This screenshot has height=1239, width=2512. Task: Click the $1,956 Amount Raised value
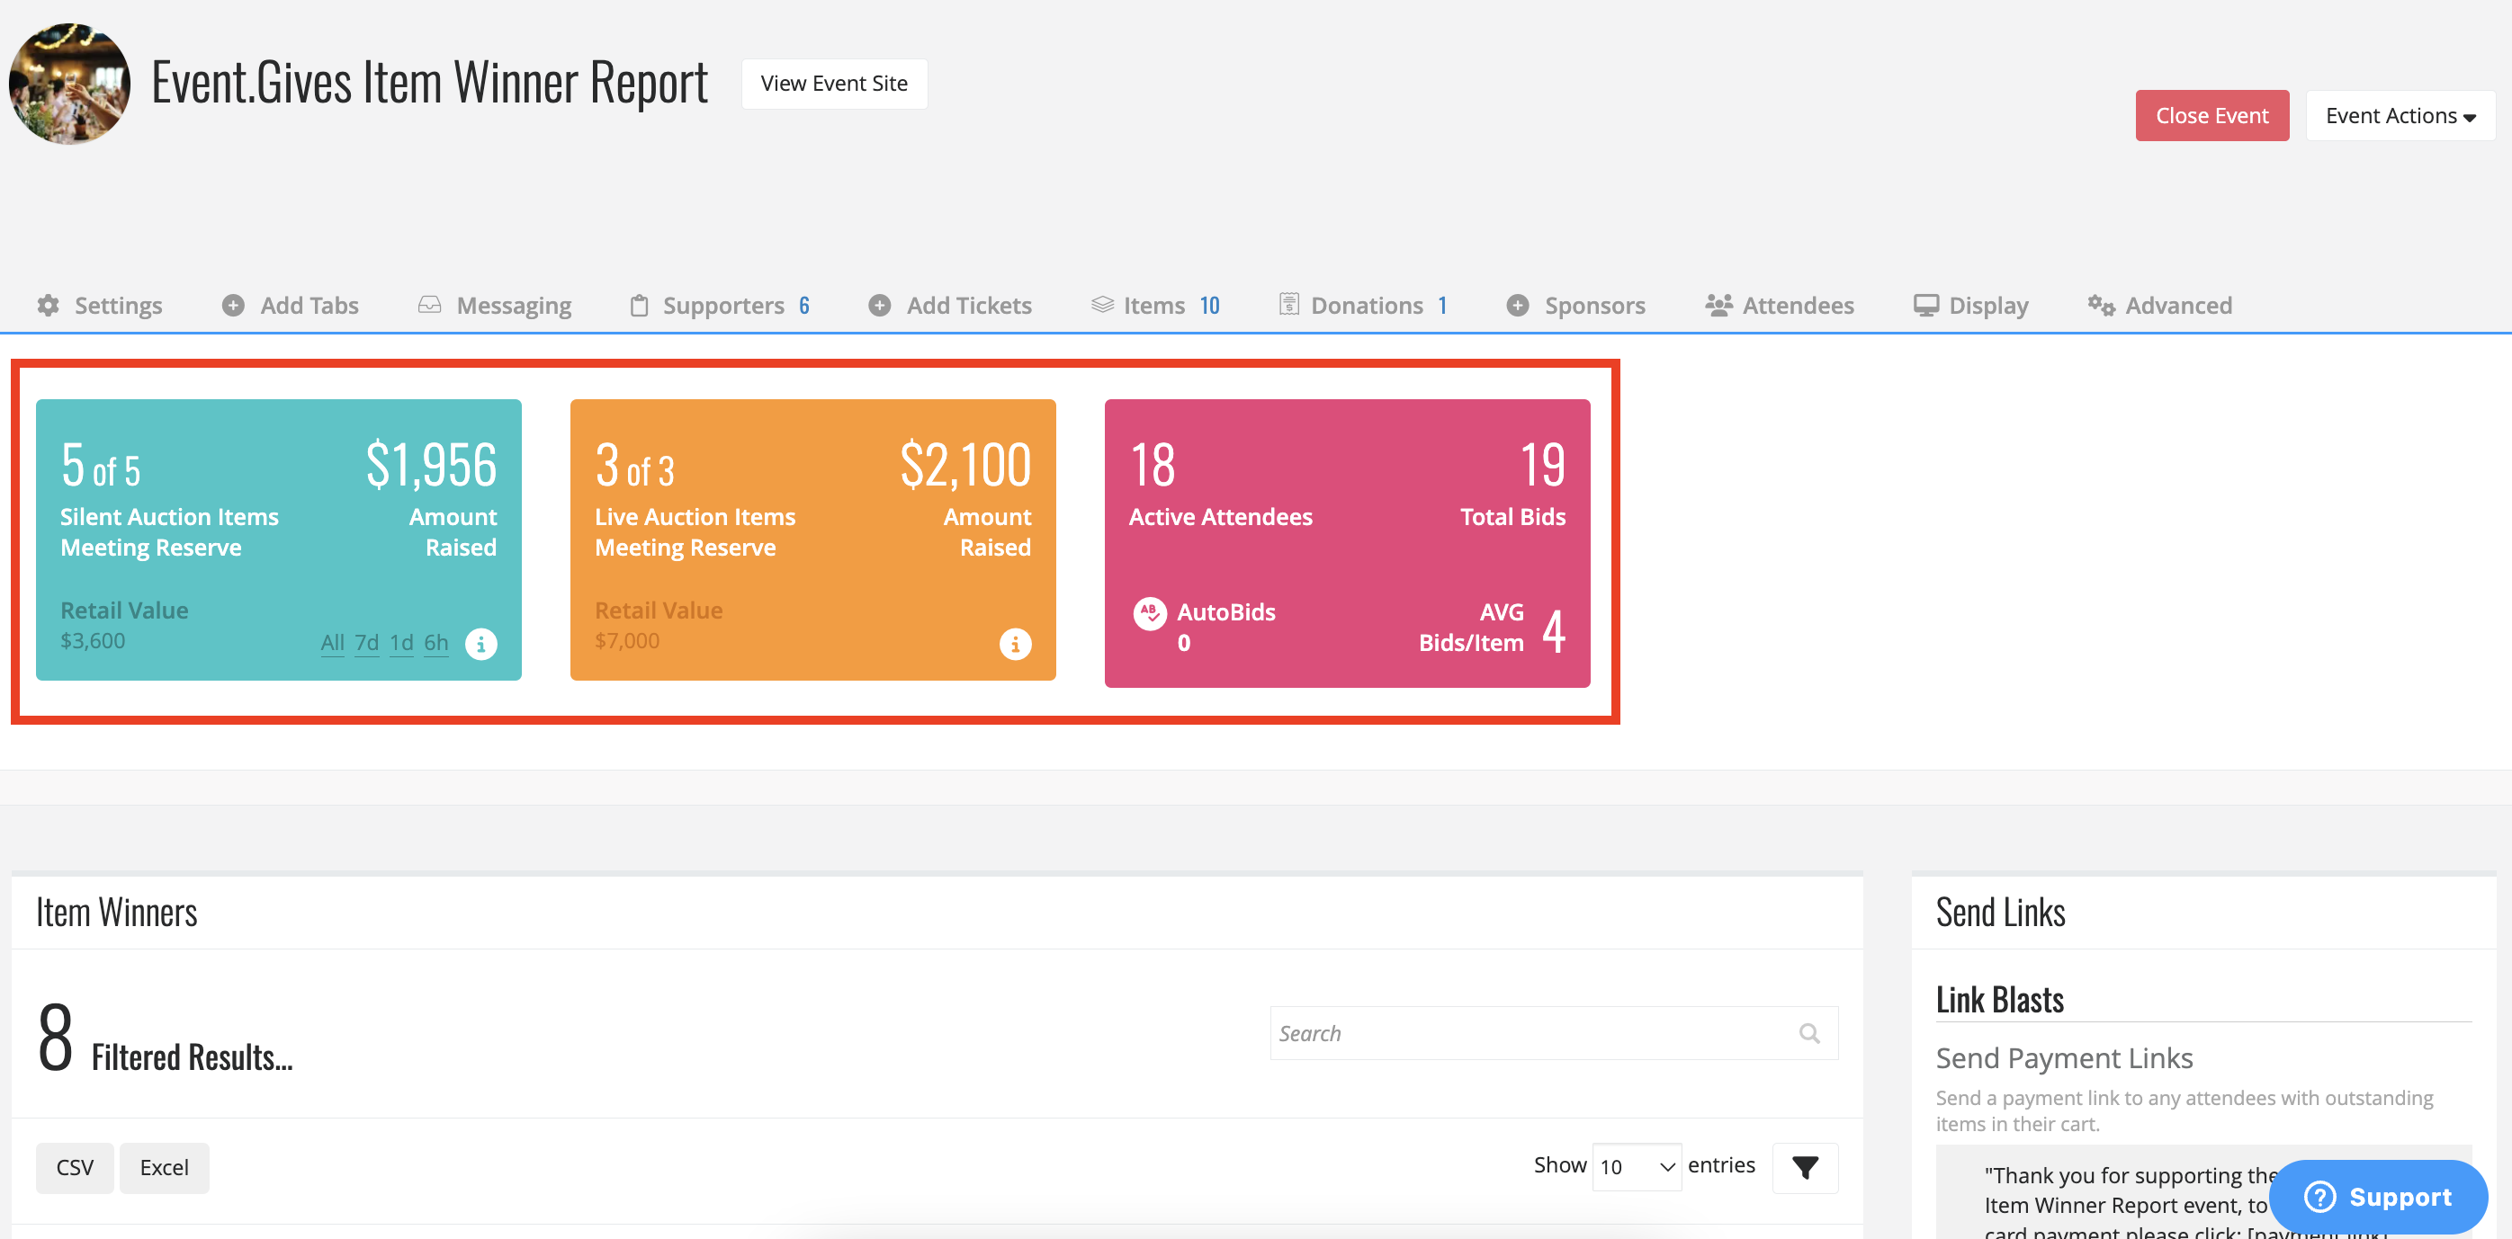(431, 465)
